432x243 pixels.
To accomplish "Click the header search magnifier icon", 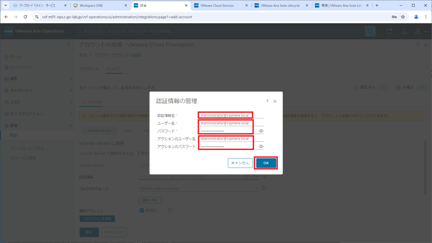I will [370, 32].
